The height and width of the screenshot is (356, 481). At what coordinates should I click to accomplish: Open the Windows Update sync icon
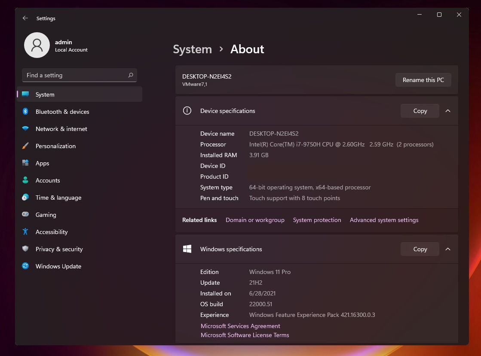[x=25, y=266]
